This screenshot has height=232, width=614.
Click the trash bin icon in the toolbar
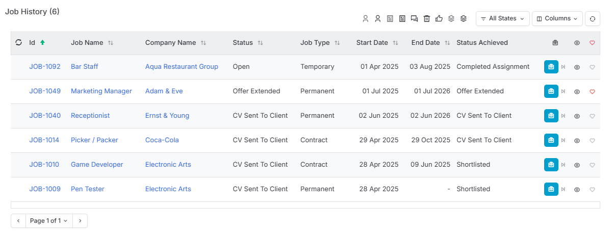(427, 19)
